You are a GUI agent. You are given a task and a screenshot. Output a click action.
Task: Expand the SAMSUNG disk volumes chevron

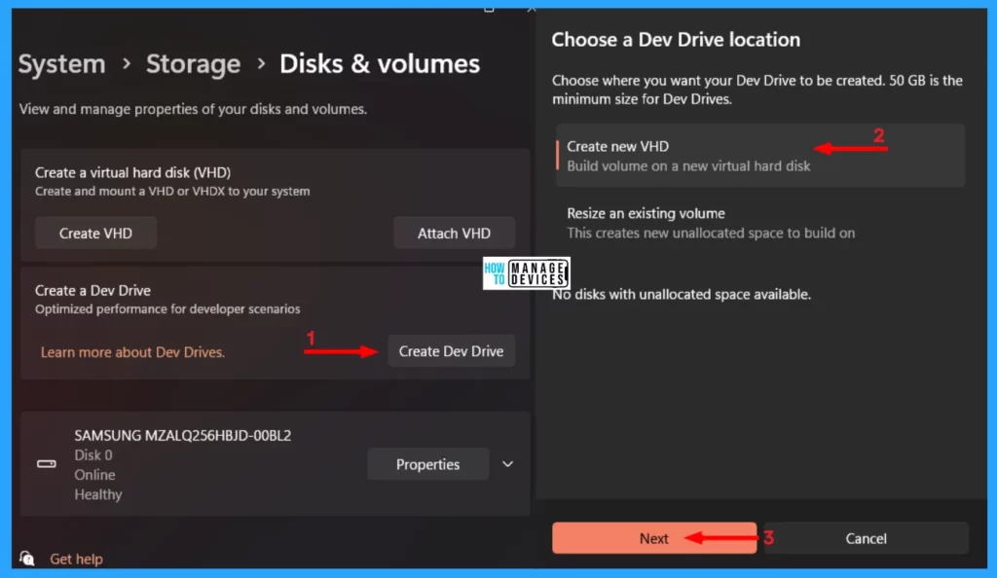click(x=507, y=464)
